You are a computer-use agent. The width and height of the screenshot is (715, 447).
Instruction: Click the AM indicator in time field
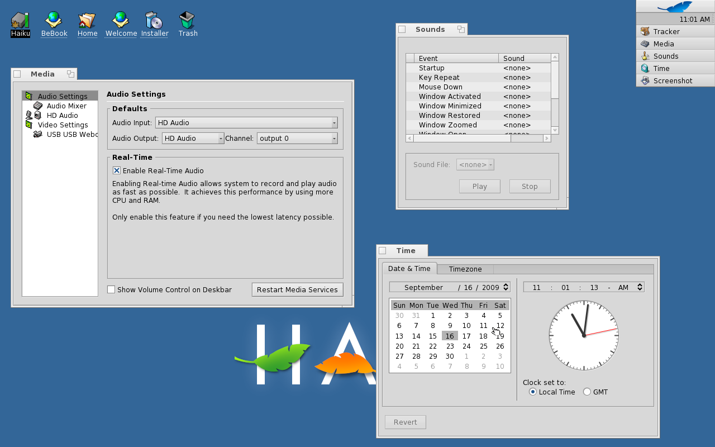click(x=623, y=287)
